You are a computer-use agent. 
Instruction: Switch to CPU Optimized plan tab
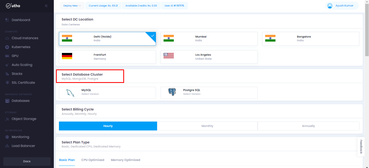click(93, 160)
